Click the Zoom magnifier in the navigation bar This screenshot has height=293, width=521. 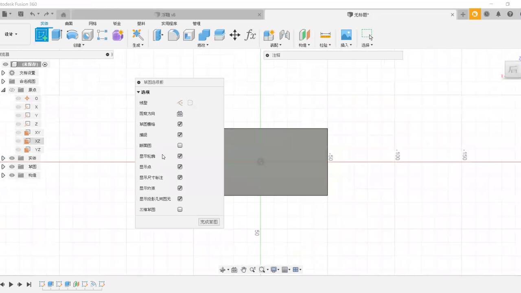coord(252,269)
